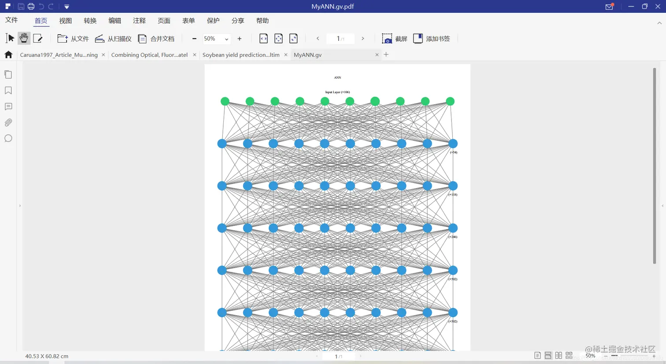Switch to the 帮助 tab
Image resolution: width=666 pixels, height=364 pixels.
(263, 21)
